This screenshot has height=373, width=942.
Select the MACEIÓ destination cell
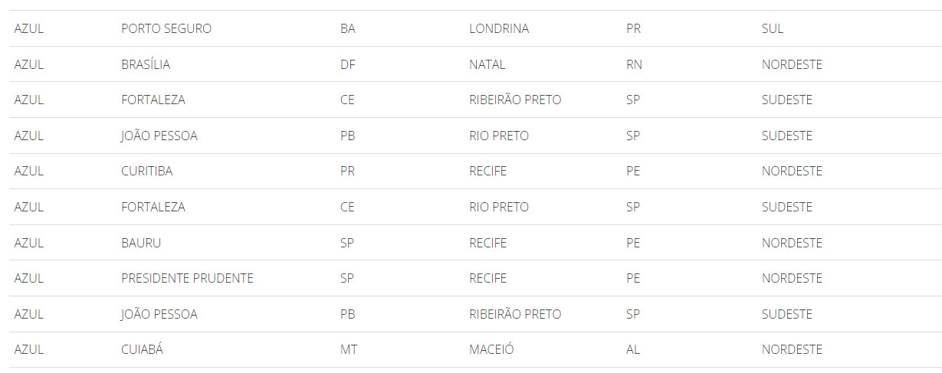[491, 349]
